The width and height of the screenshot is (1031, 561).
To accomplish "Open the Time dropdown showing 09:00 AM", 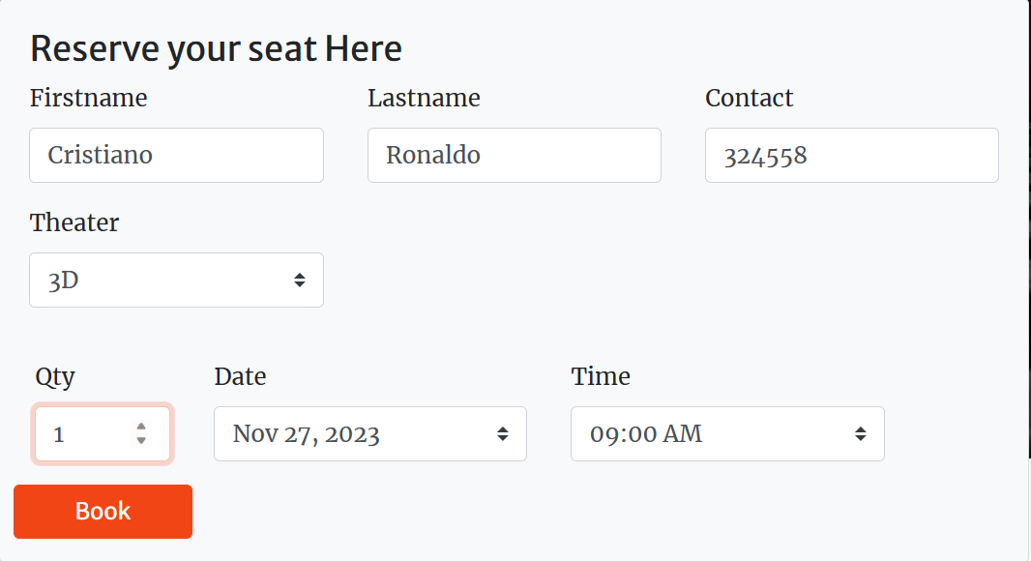I will [x=726, y=434].
